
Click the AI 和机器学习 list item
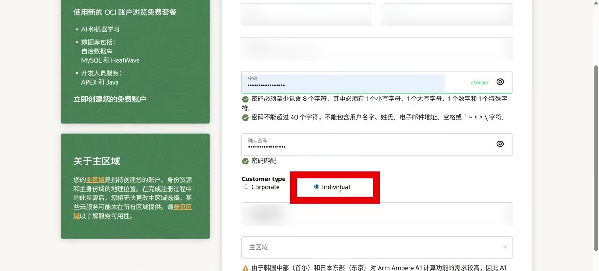click(x=101, y=29)
